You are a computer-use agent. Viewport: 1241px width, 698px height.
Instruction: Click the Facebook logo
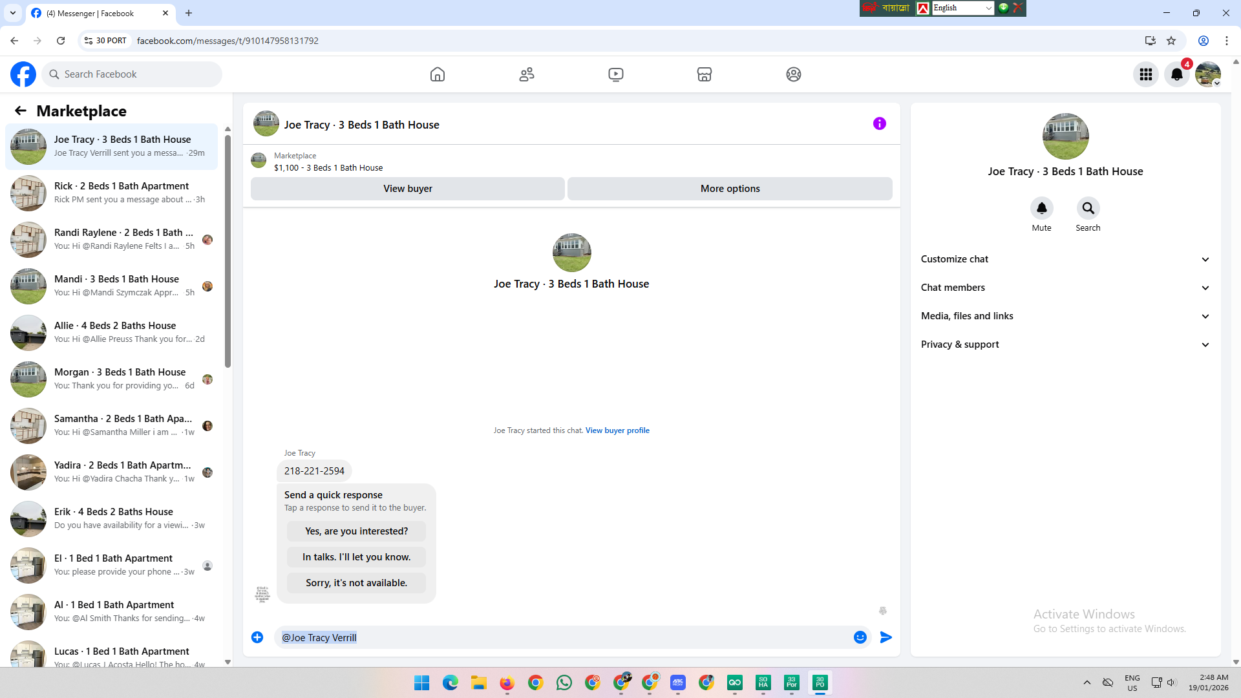pos(23,74)
